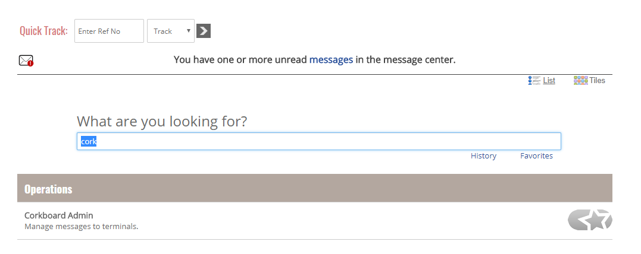Click the unread mail envelope icon
The height and width of the screenshot is (254, 641).
(26, 61)
